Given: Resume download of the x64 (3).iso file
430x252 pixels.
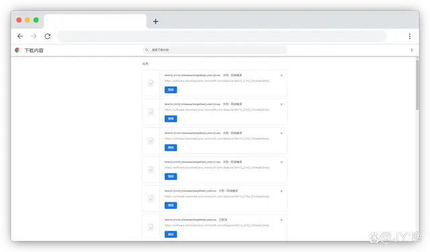Looking at the screenshot, I should 171,119.
